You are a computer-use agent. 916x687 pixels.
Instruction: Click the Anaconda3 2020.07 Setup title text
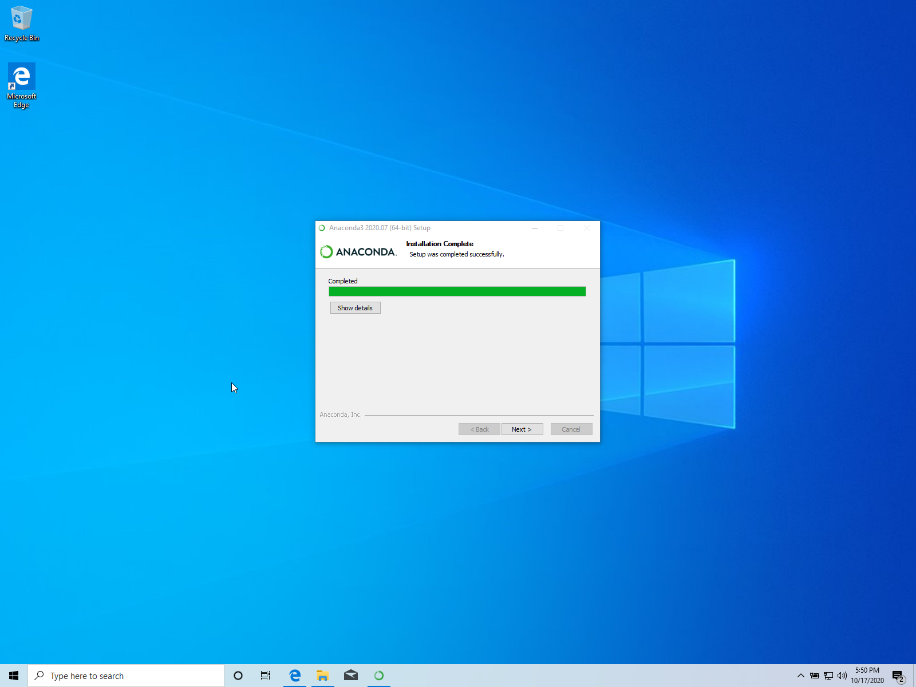(380, 228)
